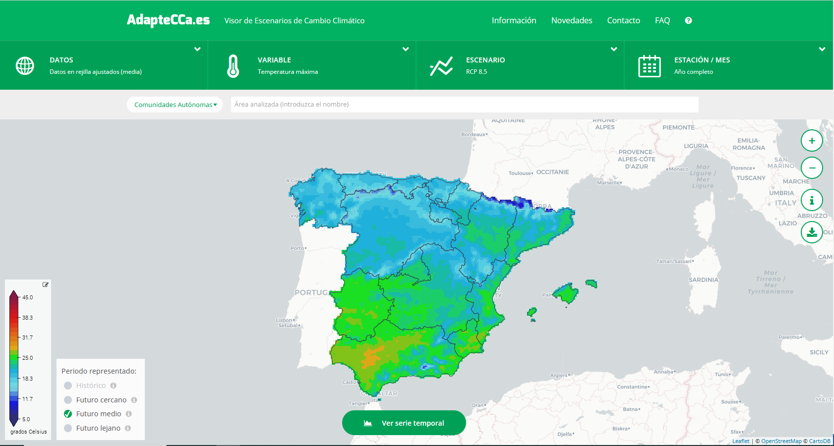
Task: Click the Toulouse city label on the map
Action: 520,173
